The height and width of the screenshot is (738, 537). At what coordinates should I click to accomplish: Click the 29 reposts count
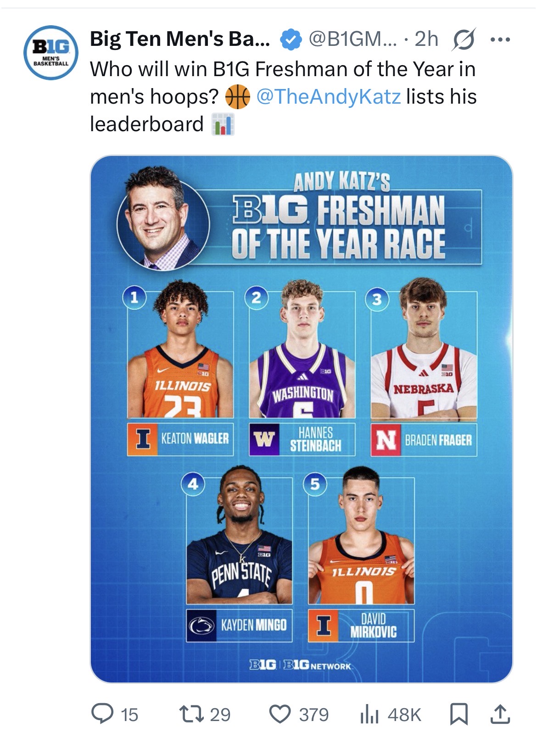220,715
